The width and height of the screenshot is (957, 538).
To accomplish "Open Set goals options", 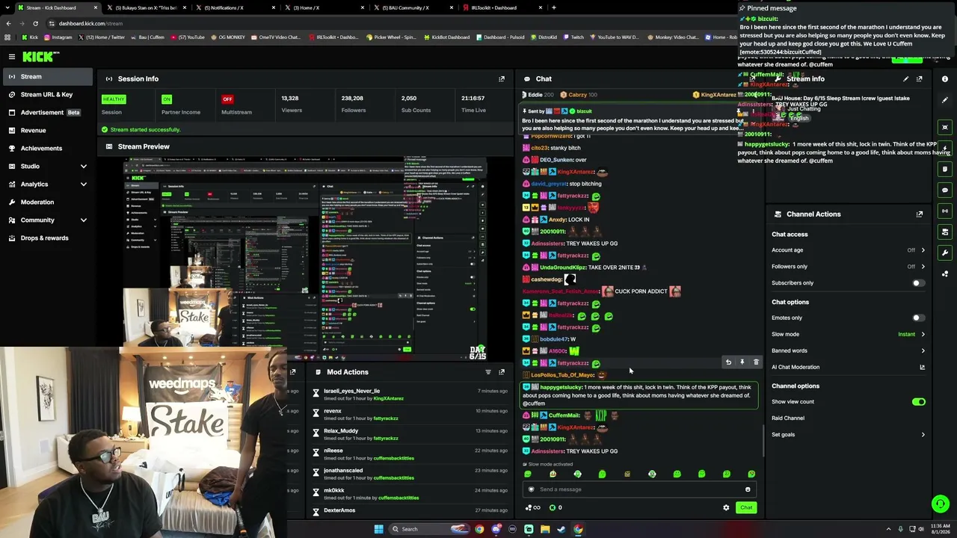I will click(x=848, y=435).
